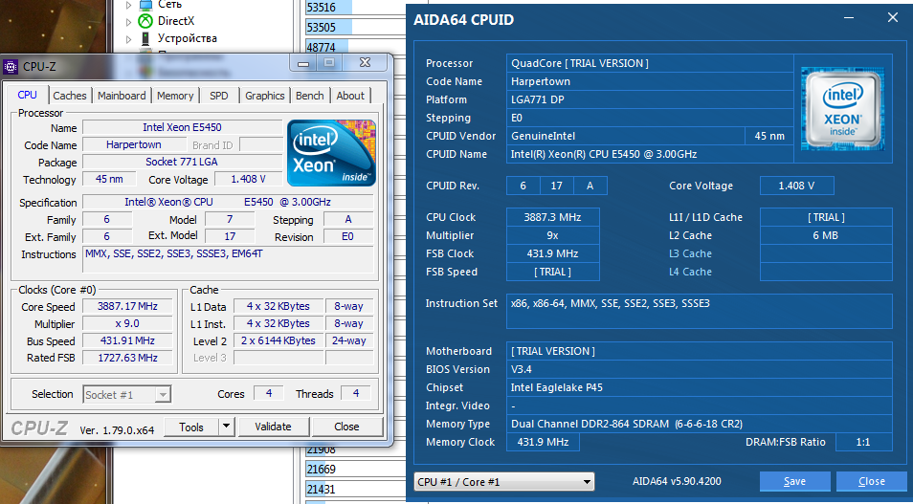913x504 pixels.
Task: Click the CPU-Z Name field Intel Xeon E5450
Action: [182, 127]
